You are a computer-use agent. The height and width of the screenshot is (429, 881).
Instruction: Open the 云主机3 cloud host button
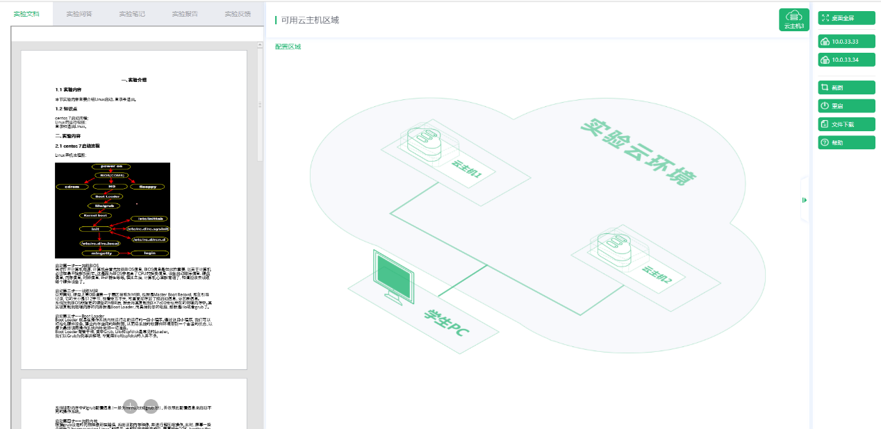[x=794, y=19]
